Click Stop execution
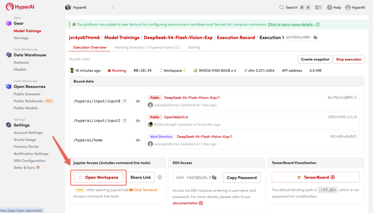This screenshot has width=373, height=213. point(348,59)
